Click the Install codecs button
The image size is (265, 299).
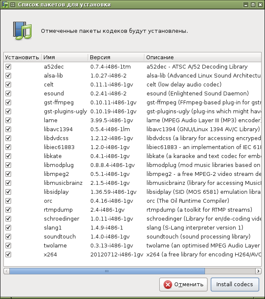point(235,285)
